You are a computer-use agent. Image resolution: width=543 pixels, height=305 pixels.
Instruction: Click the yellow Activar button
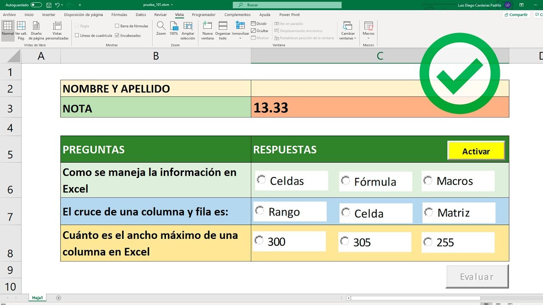476,151
